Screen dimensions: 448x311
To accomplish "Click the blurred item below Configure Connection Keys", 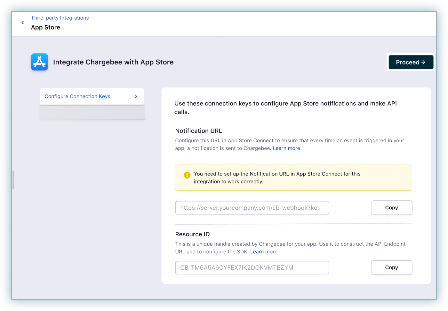I will pos(92,113).
